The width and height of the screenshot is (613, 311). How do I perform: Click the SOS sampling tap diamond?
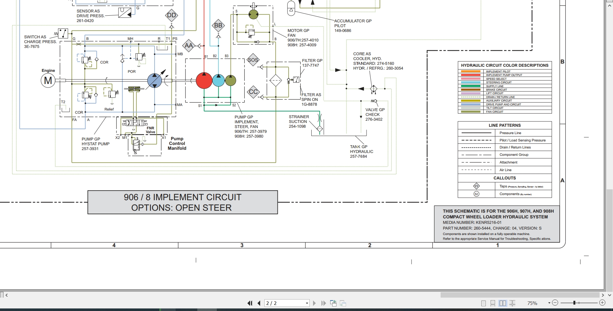[253, 60]
